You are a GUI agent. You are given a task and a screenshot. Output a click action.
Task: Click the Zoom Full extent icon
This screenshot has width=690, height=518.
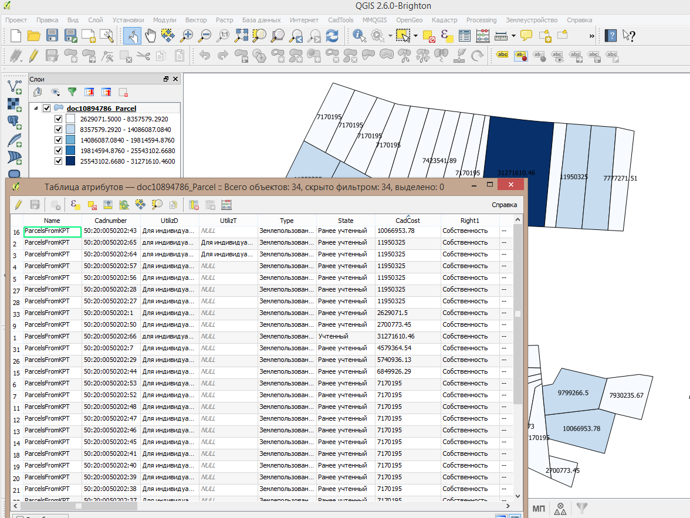(241, 36)
